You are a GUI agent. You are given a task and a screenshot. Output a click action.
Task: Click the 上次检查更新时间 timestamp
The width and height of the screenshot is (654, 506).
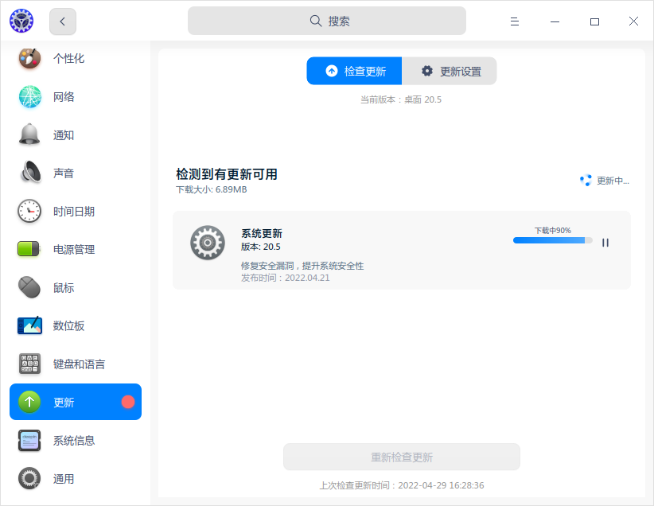click(x=402, y=485)
